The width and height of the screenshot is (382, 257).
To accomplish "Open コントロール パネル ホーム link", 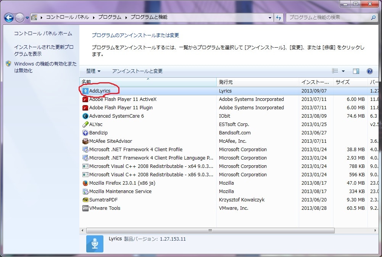I will [x=43, y=34].
